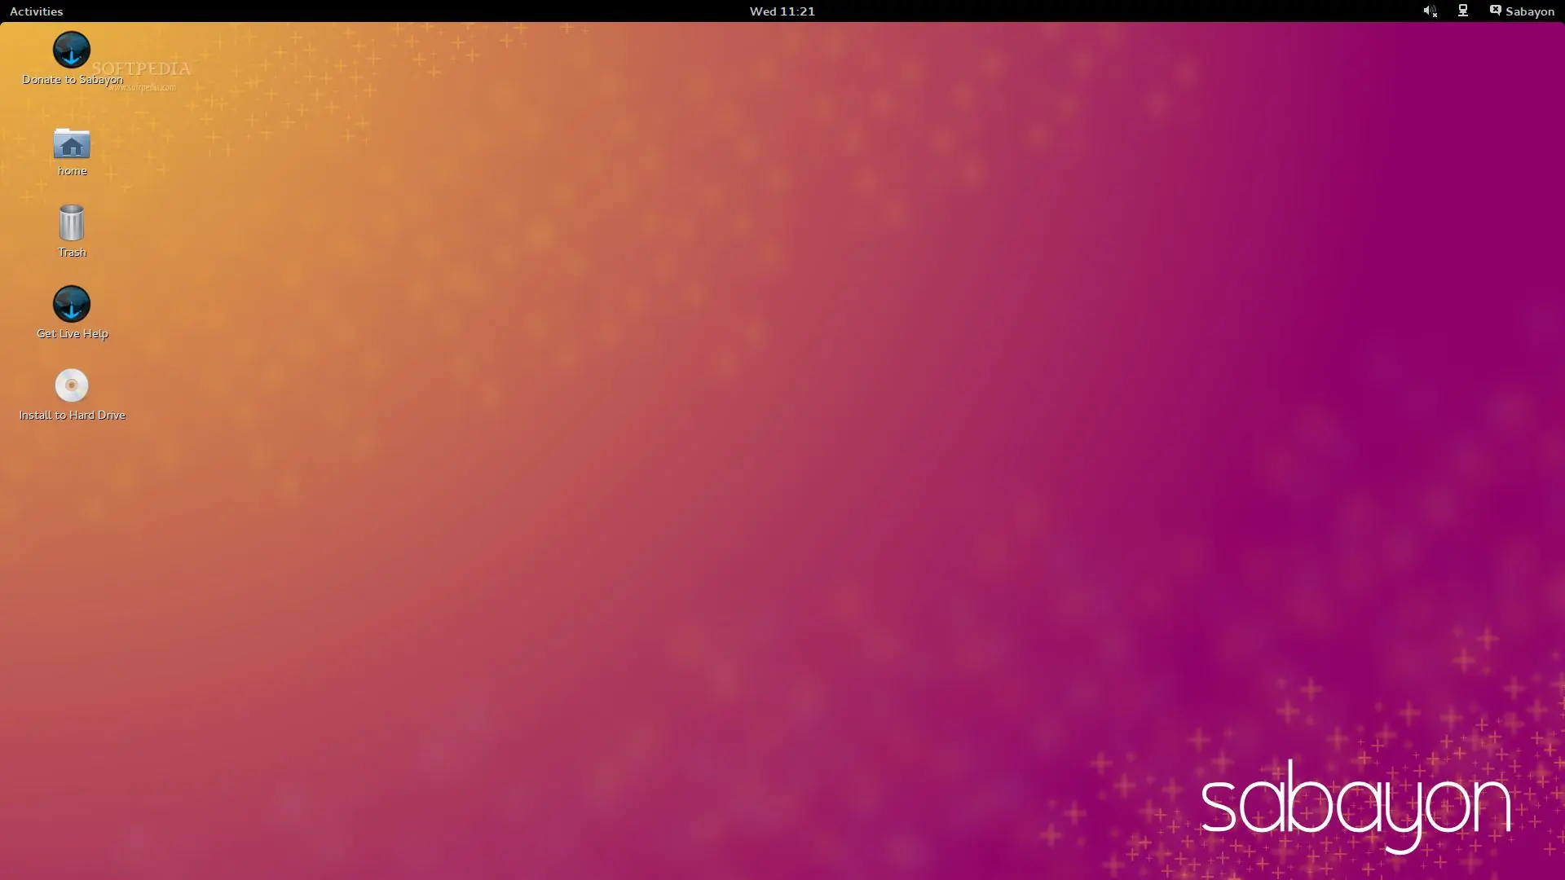Open the Activities overview
The height and width of the screenshot is (880, 1565).
tap(36, 11)
